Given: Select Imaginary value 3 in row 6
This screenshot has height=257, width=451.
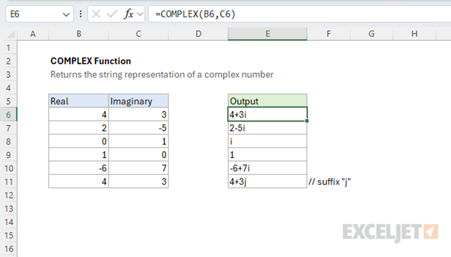Looking at the screenshot, I should pos(139,115).
